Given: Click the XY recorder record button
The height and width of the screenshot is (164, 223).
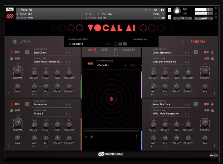Looking at the screenshot, I should click(86, 137).
